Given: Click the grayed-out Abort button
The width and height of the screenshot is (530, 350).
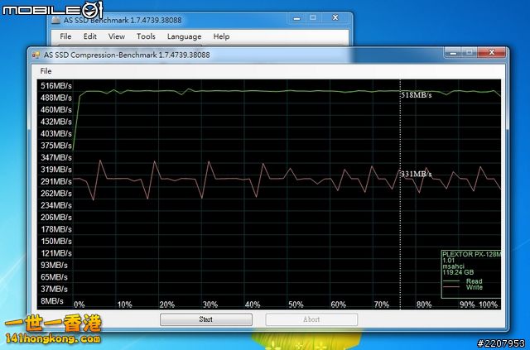Looking at the screenshot, I should pos(311,319).
